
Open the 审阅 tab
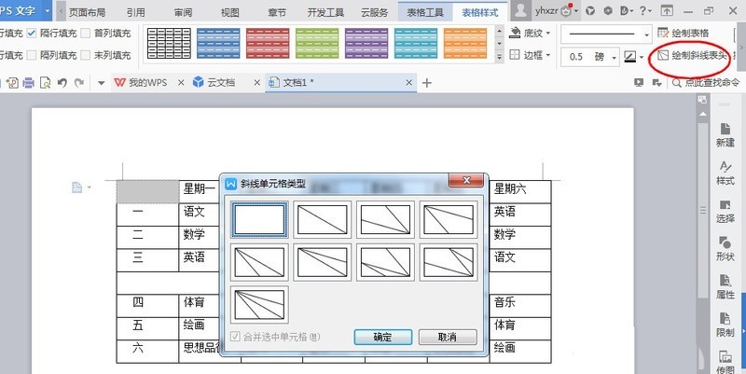pyautogui.click(x=183, y=12)
